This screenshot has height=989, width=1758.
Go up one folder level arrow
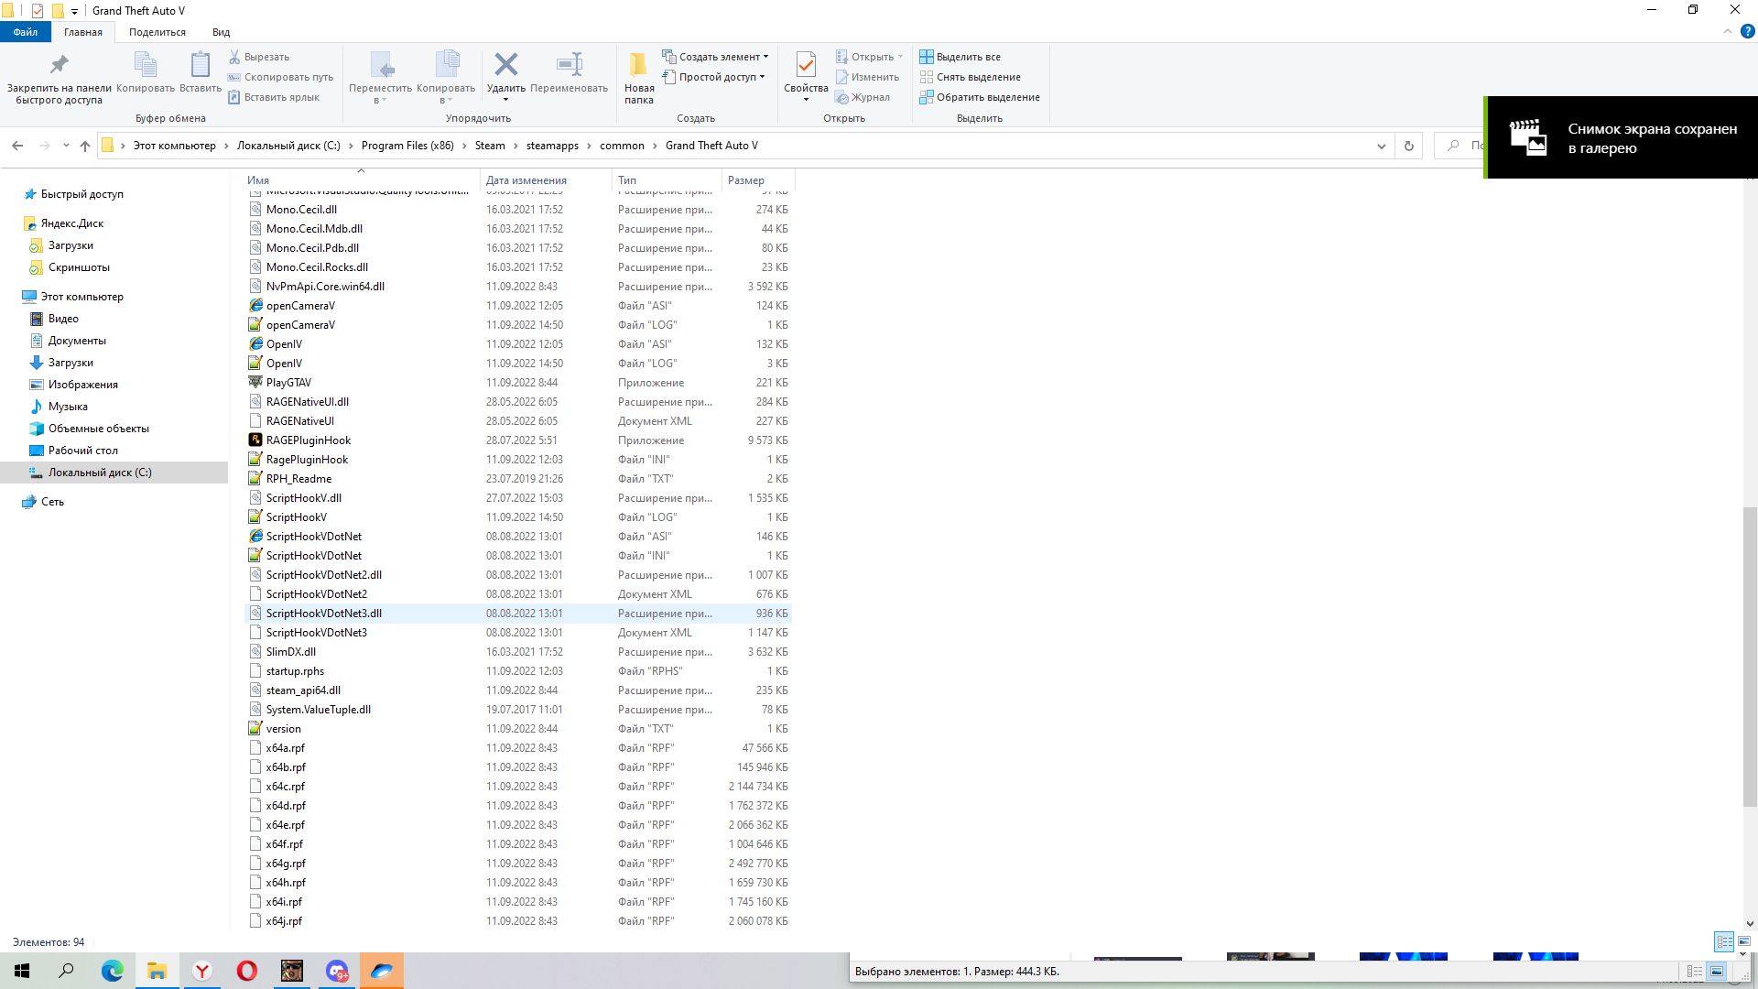pyautogui.click(x=85, y=146)
